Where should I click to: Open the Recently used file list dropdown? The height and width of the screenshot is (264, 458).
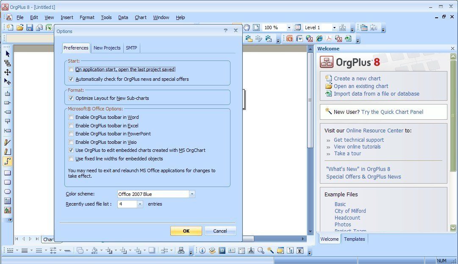point(140,204)
